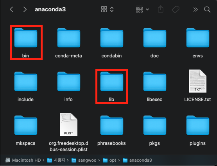This screenshot has height=166, width=217.
Task: Open the group-by options icon
Action: pyautogui.click(x=139, y=9)
